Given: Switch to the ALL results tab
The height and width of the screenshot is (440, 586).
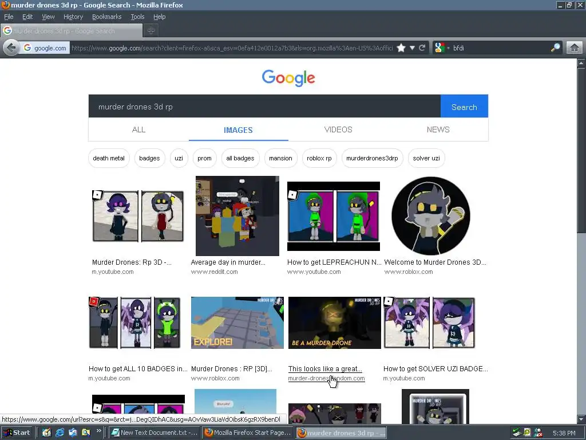Looking at the screenshot, I should point(138,129).
